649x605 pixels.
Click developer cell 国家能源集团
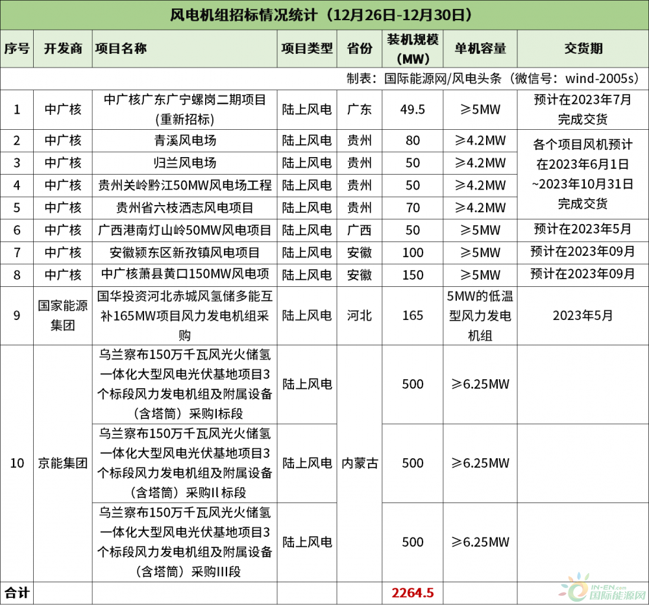pos(63,315)
